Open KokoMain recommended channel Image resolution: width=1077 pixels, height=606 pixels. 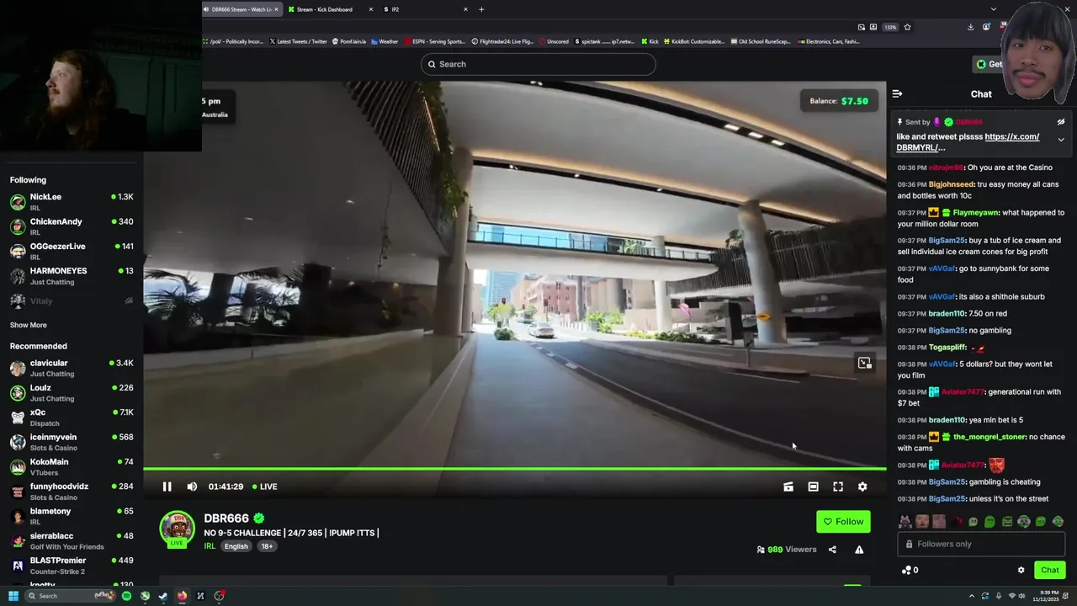click(x=72, y=466)
